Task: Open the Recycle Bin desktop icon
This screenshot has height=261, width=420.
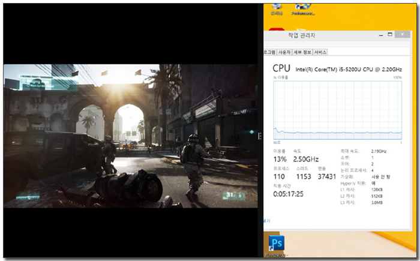Action: tap(277, 10)
